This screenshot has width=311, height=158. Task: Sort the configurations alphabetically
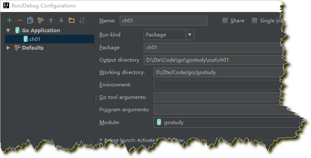pos(82,20)
